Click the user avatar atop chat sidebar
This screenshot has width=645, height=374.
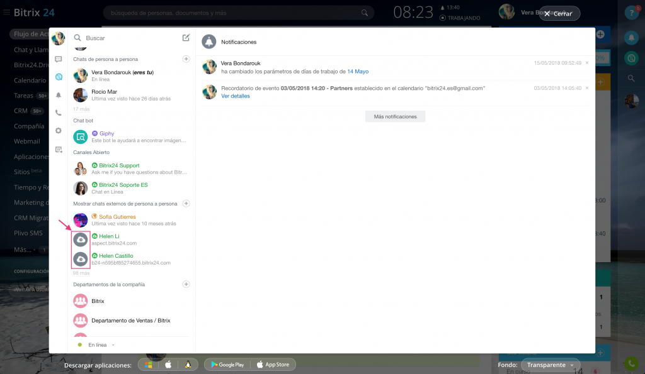tap(59, 38)
